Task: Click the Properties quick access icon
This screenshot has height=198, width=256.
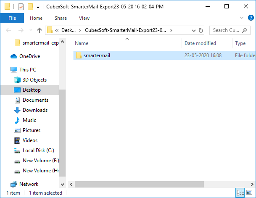Action: (x=21, y=7)
